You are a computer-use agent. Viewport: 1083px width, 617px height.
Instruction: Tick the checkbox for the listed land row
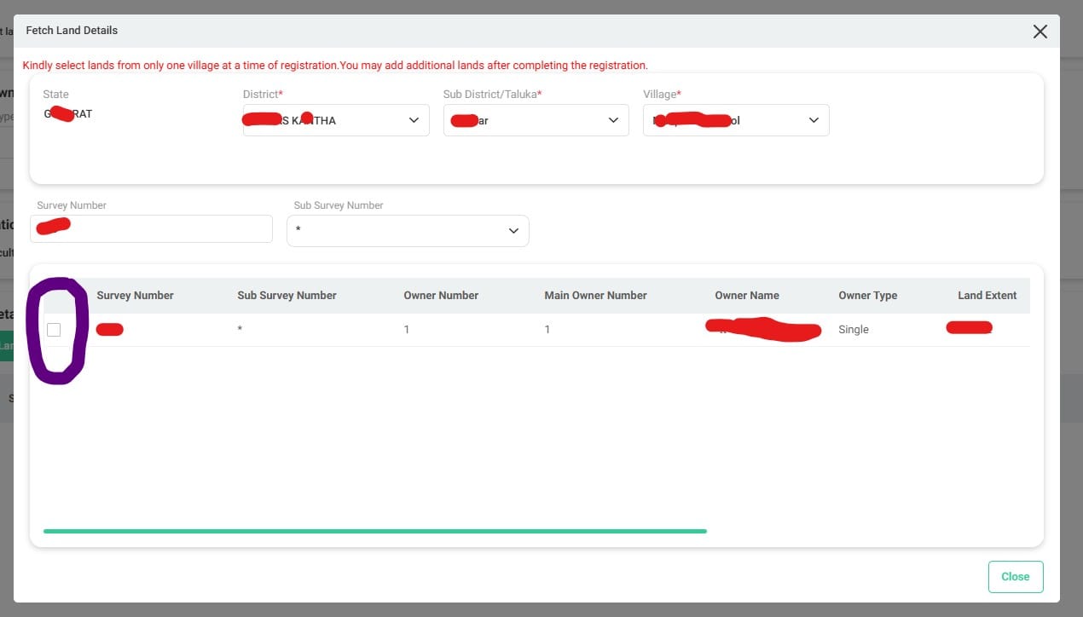[54, 330]
